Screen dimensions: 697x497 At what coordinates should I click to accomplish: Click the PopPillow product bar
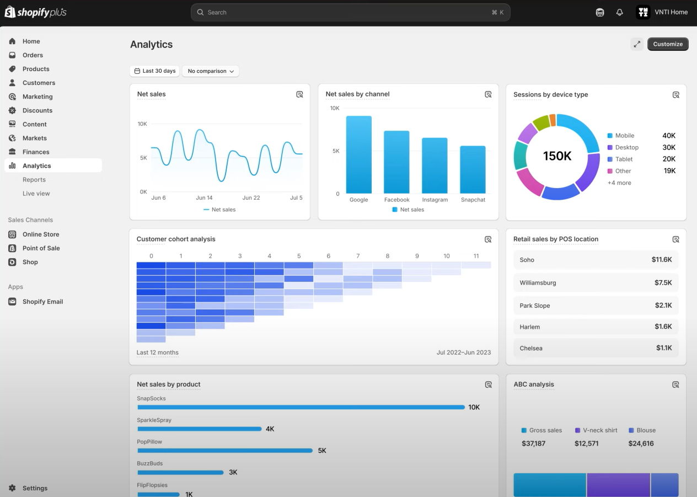(x=225, y=451)
